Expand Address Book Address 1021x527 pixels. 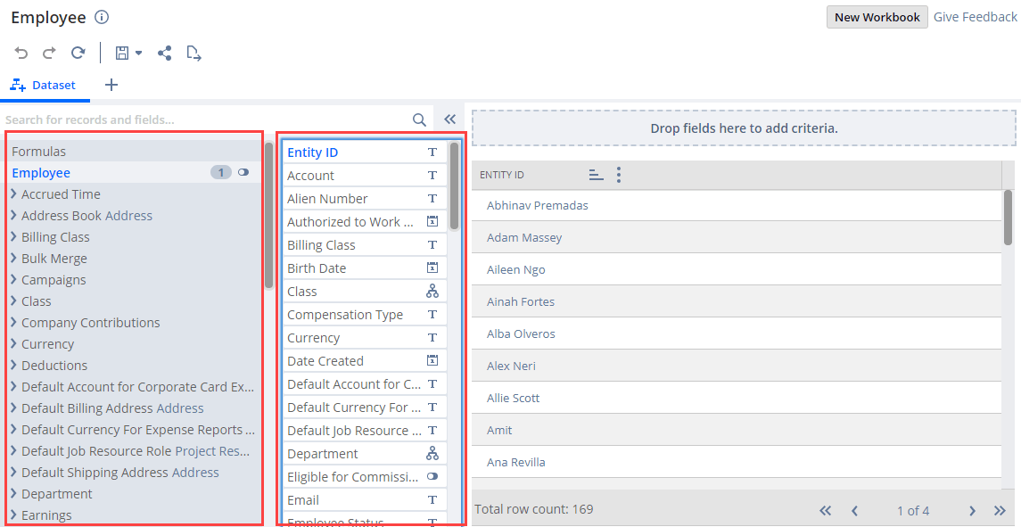pos(14,216)
